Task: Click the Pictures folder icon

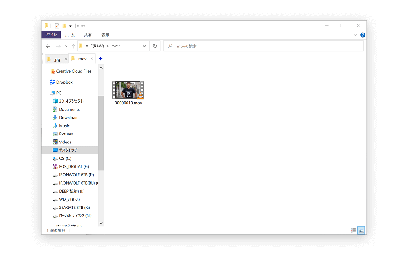Action: pos(55,134)
